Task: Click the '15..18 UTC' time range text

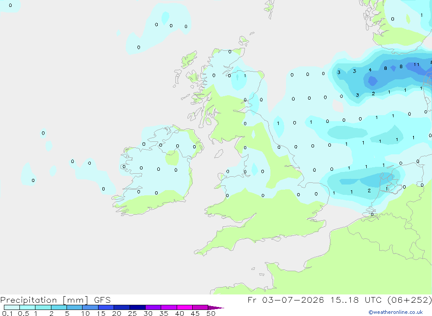Action: 356,300
